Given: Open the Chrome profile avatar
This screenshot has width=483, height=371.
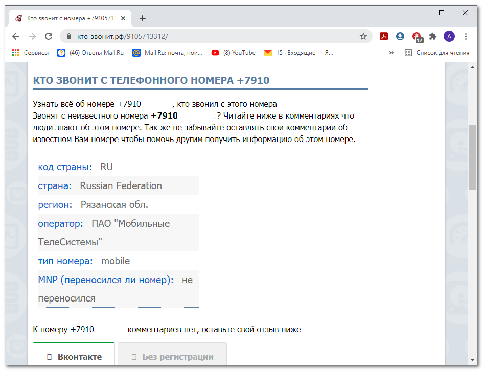Looking at the screenshot, I should pos(449,36).
